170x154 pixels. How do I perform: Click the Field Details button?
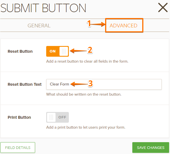coord(18,148)
